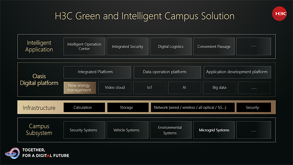The height and width of the screenshot is (165, 293).
Task: Click the Storage box
Action: tap(128, 108)
